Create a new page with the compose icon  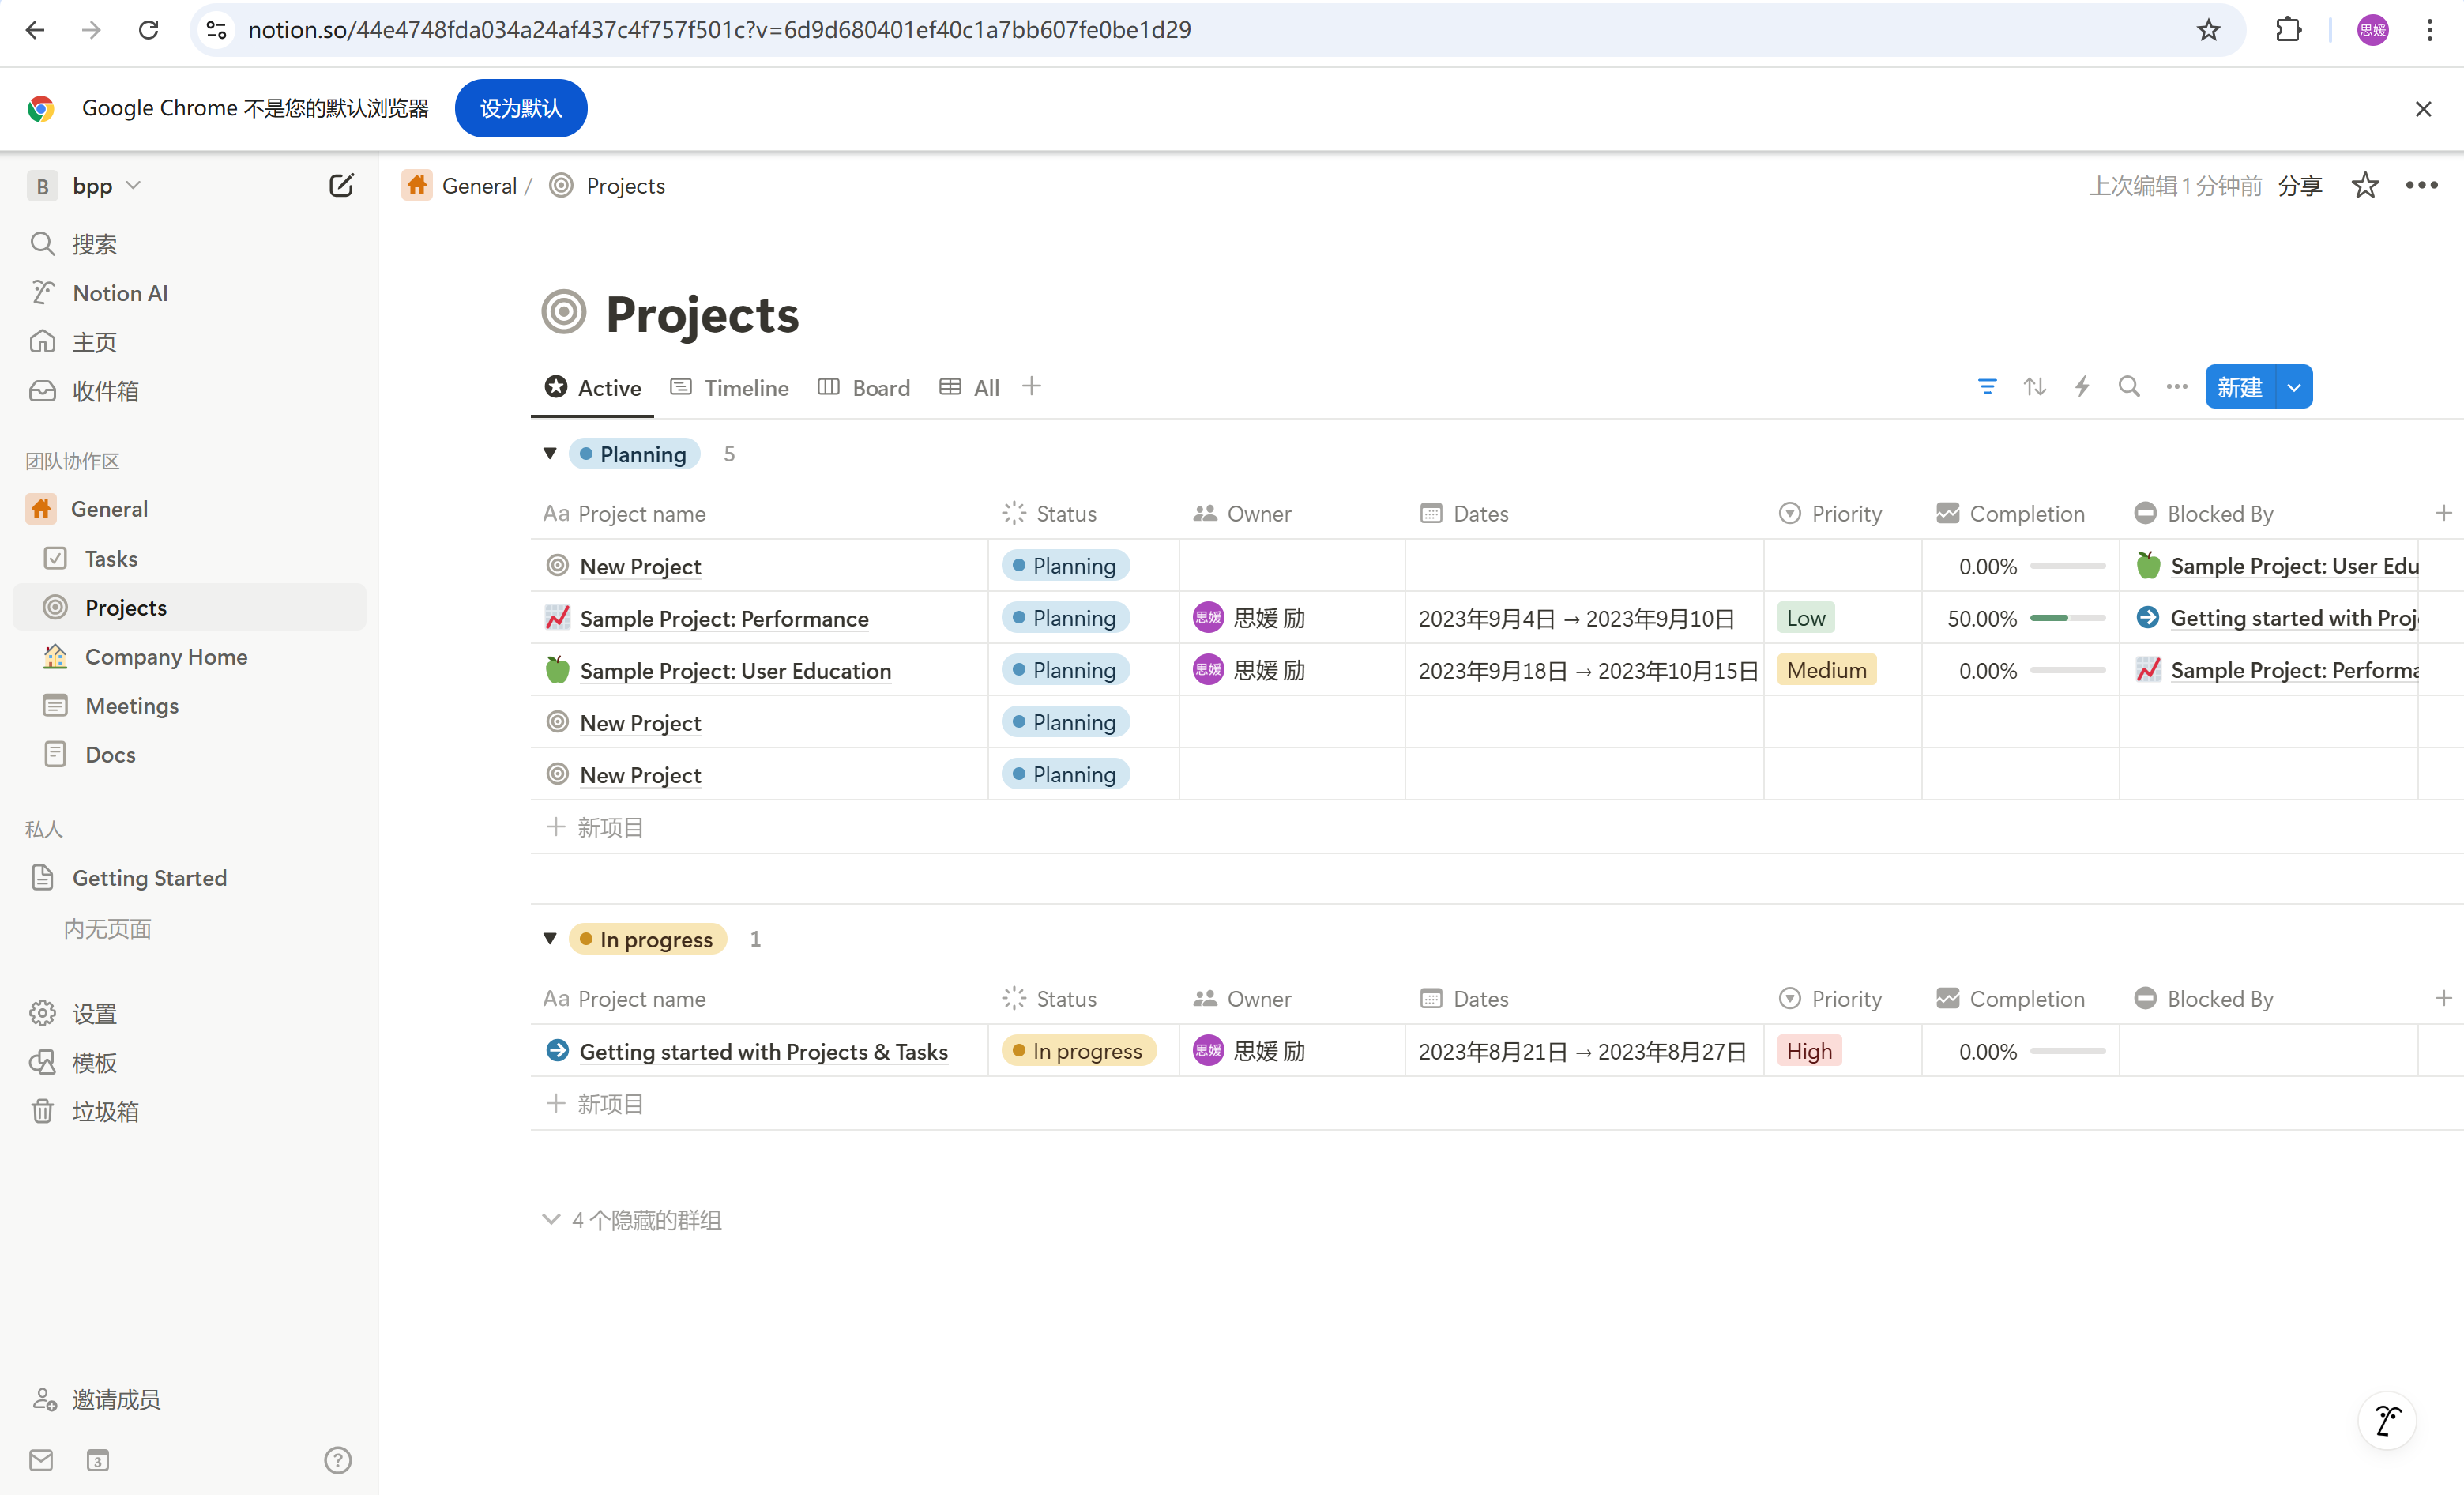(x=341, y=186)
